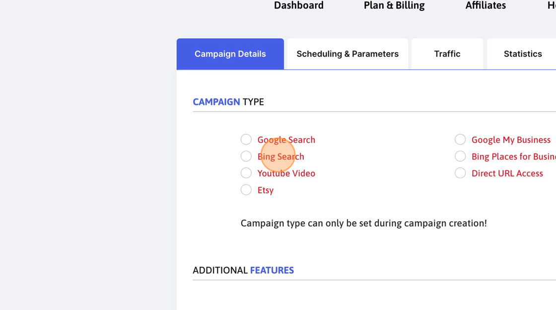Switch to the Statistics tab
This screenshot has width=556, height=310.
(x=522, y=54)
